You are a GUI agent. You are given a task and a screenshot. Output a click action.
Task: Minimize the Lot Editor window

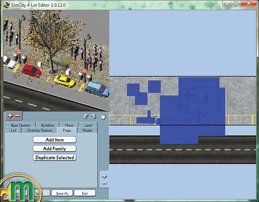click(227, 3)
